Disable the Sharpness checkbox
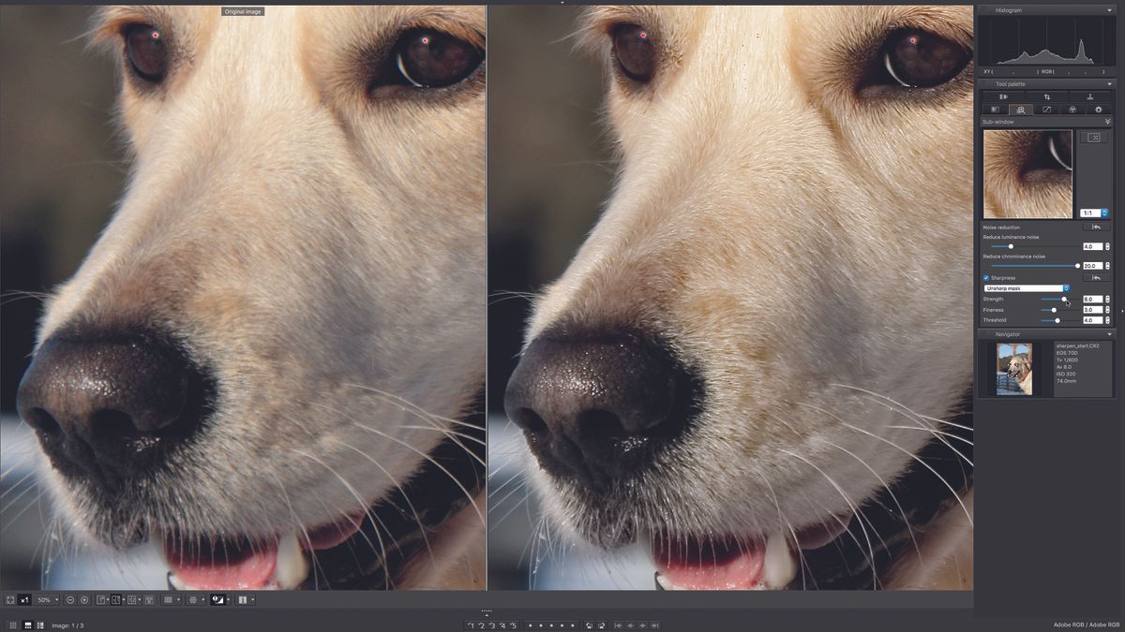 tap(985, 277)
